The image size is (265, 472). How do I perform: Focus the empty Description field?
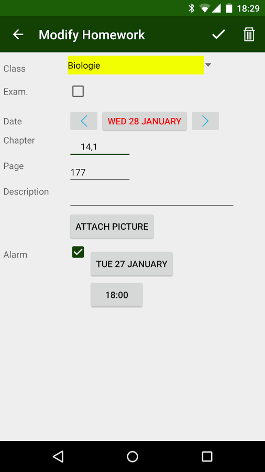coord(152,198)
